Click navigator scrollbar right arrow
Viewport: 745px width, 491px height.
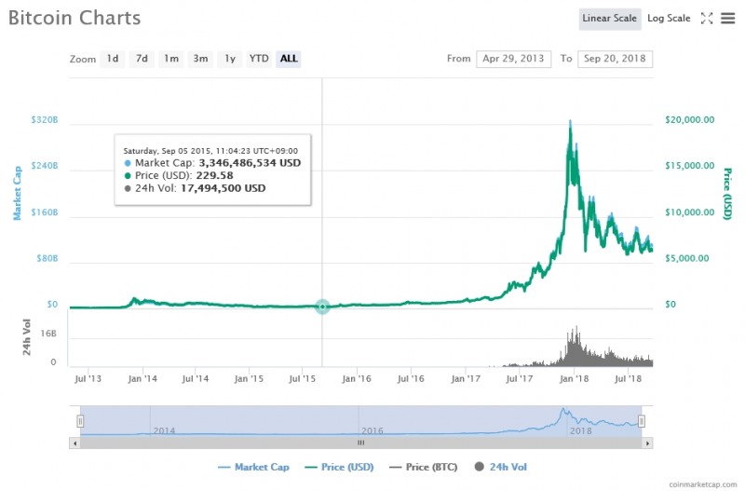coord(647,443)
